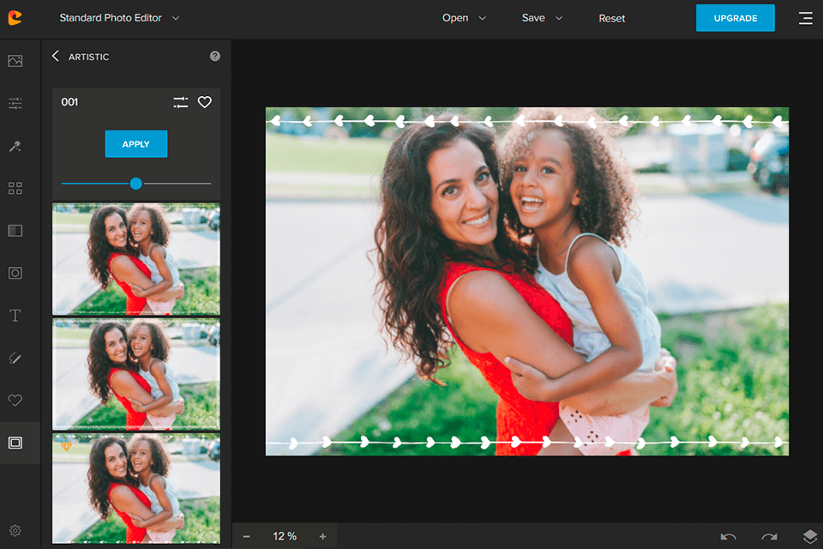Expand the Save menu
This screenshot has width=823, height=549.
[542, 18]
